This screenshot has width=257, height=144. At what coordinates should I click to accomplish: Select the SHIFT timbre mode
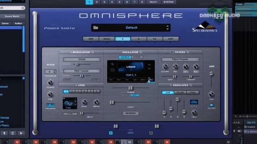click(x=135, y=95)
